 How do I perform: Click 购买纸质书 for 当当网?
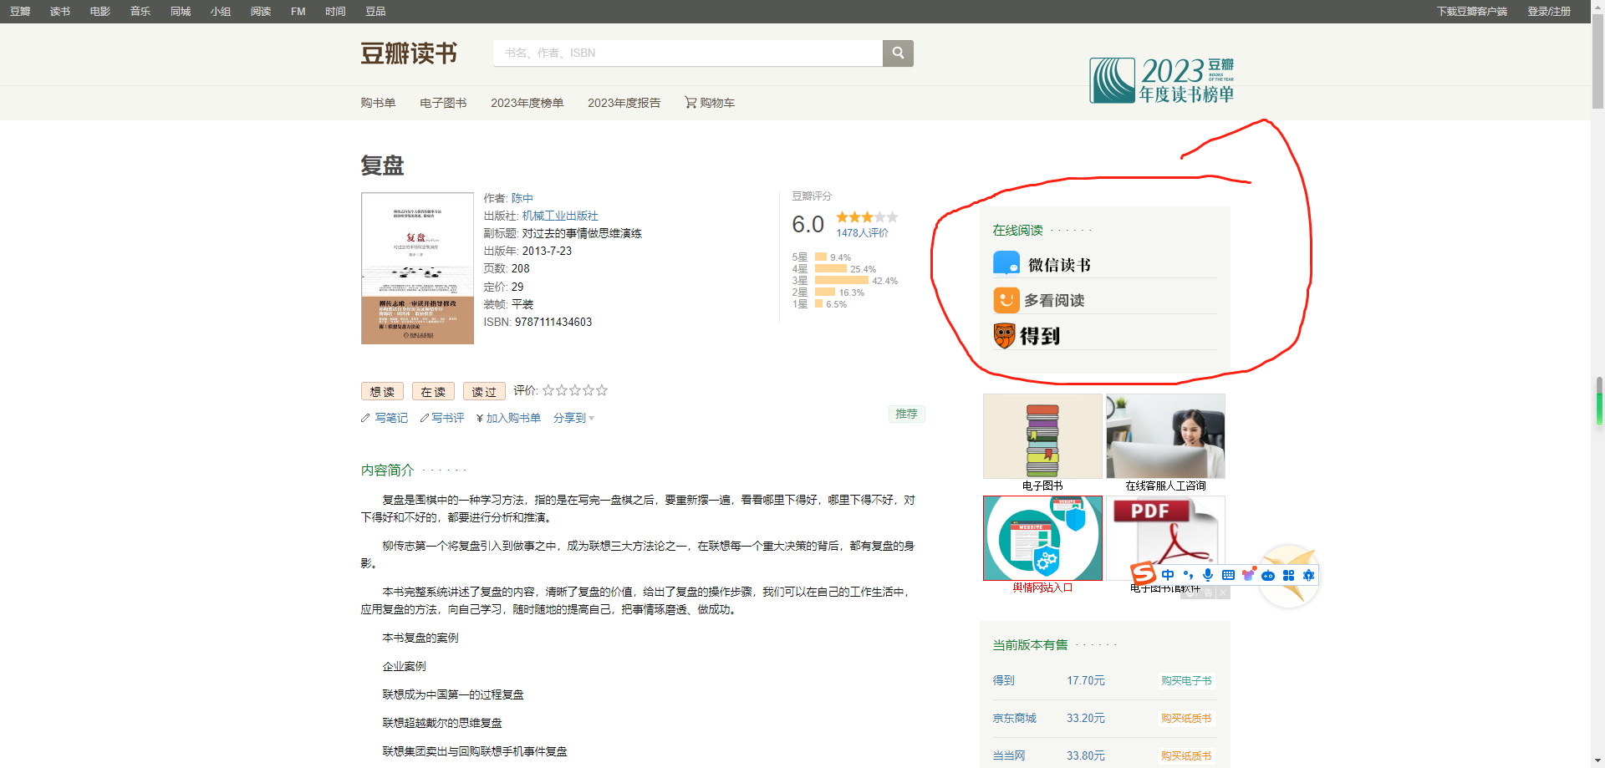pyautogui.click(x=1185, y=756)
